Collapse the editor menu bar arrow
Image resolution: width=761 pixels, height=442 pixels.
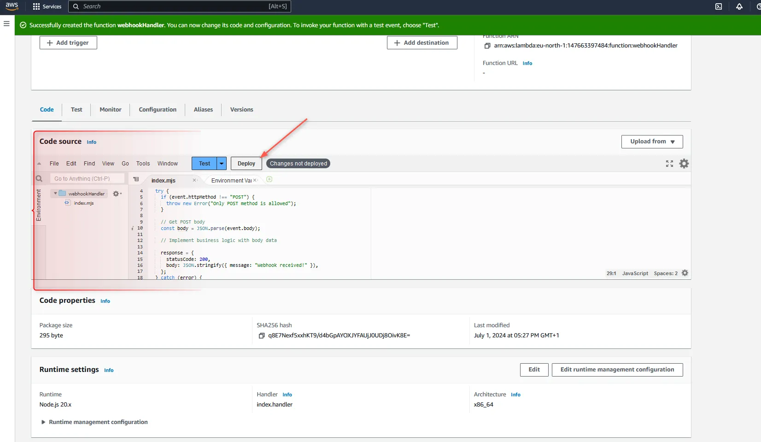[x=39, y=164]
